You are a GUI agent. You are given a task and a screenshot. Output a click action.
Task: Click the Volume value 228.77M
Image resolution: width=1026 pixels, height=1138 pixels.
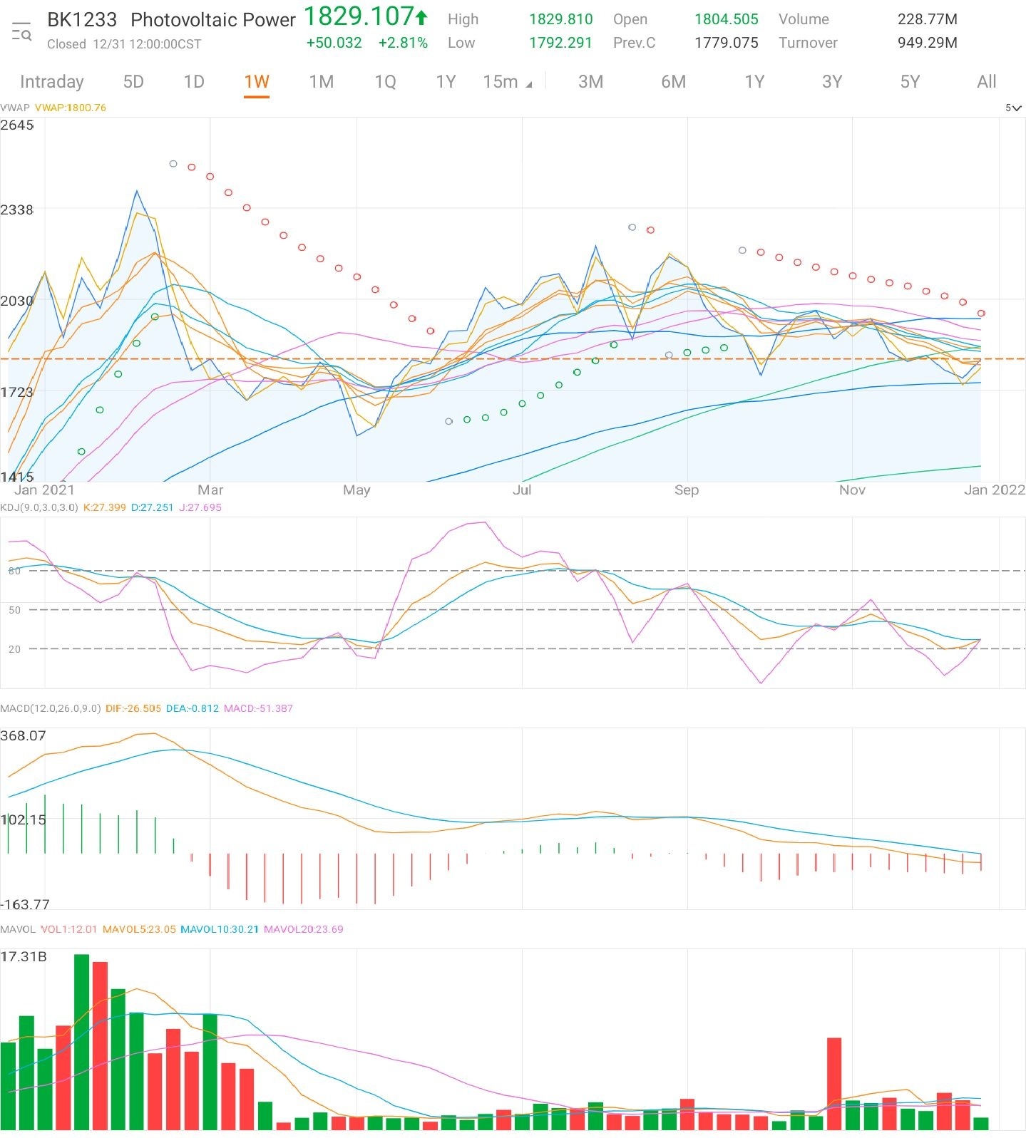pyautogui.click(x=927, y=20)
